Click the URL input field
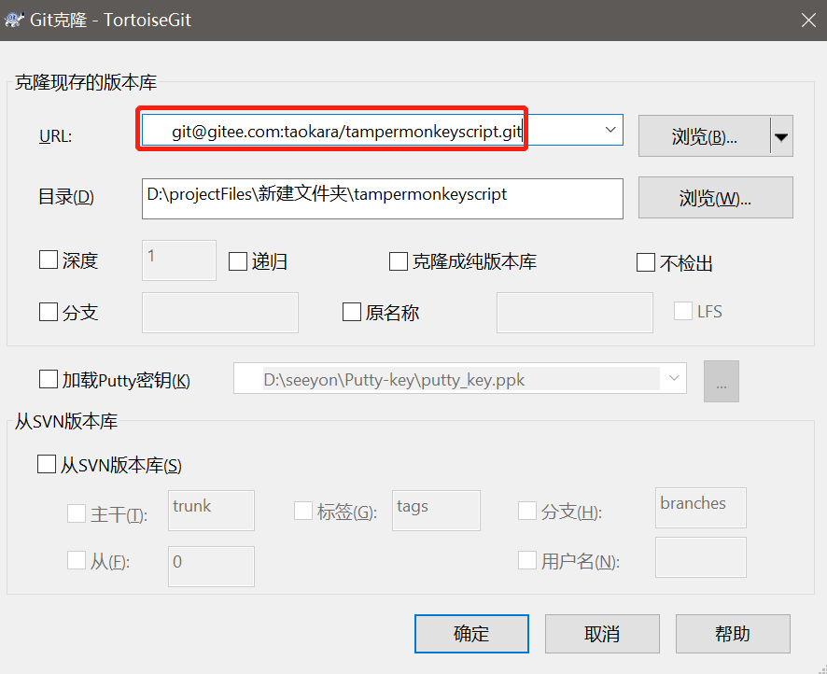This screenshot has height=674, width=827. click(382, 130)
